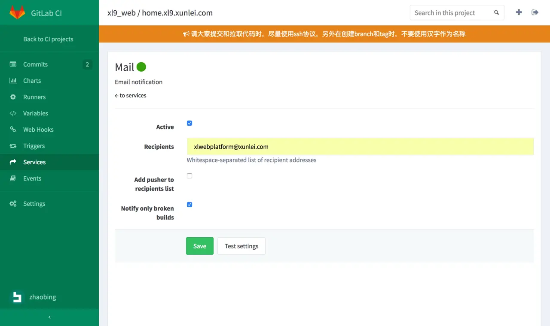Screen dimensions: 550x326
Task: Toggle Notify only broken builds checkbox
Action: tap(189, 205)
